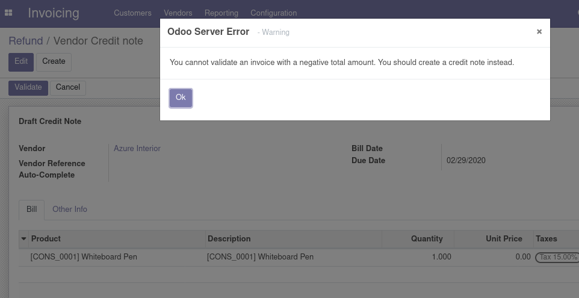Select description cell '[CONS_0001] Whiteboard Pen'
The width and height of the screenshot is (579, 298).
point(261,257)
